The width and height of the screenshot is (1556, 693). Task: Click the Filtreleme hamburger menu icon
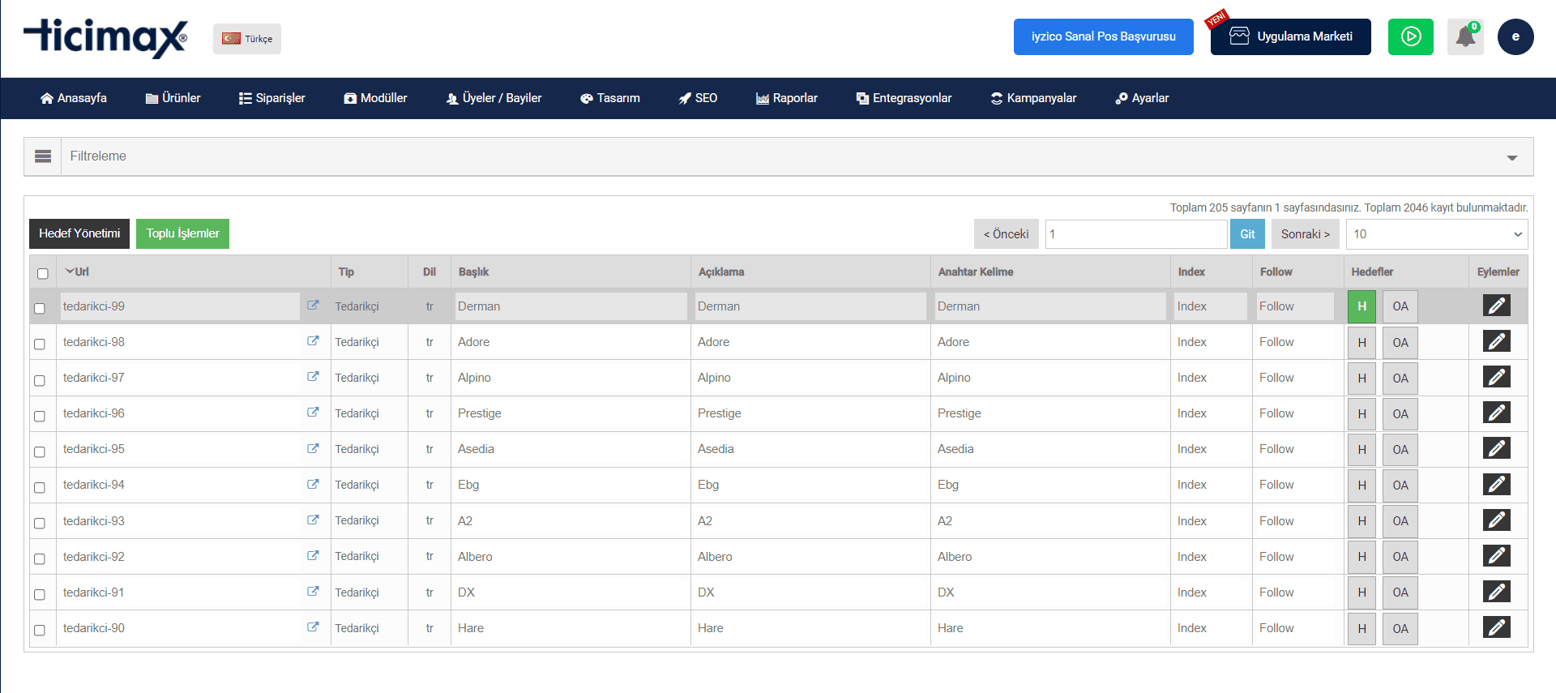43,156
